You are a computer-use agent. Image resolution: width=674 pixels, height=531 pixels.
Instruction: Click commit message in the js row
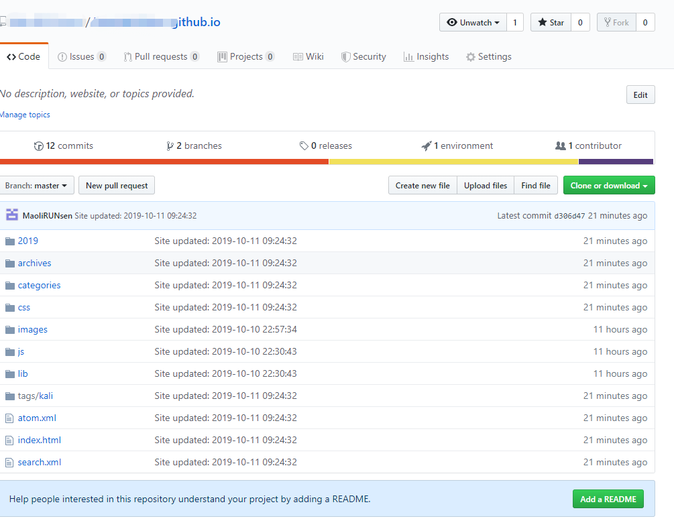pyautogui.click(x=225, y=352)
